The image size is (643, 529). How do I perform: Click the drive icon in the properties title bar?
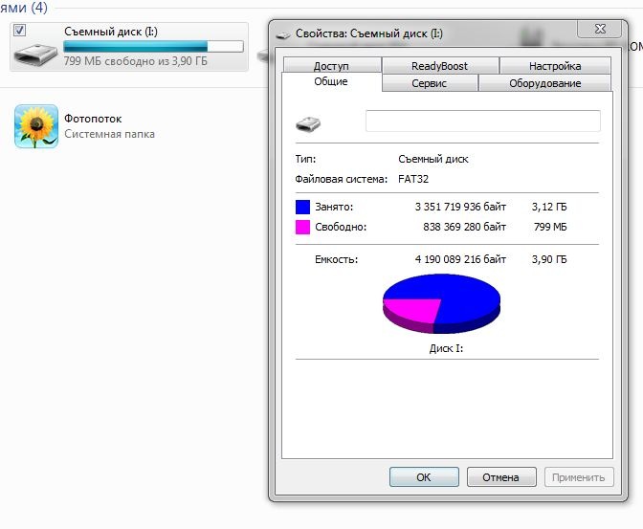tap(283, 35)
